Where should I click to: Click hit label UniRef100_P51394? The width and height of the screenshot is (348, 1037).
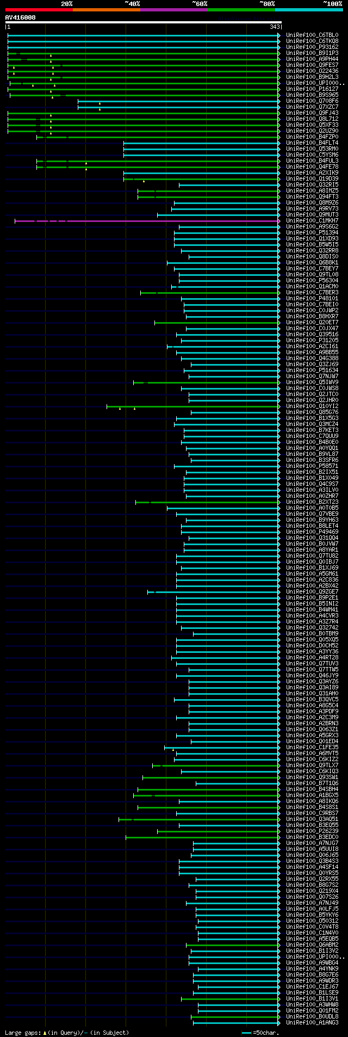click(x=312, y=233)
